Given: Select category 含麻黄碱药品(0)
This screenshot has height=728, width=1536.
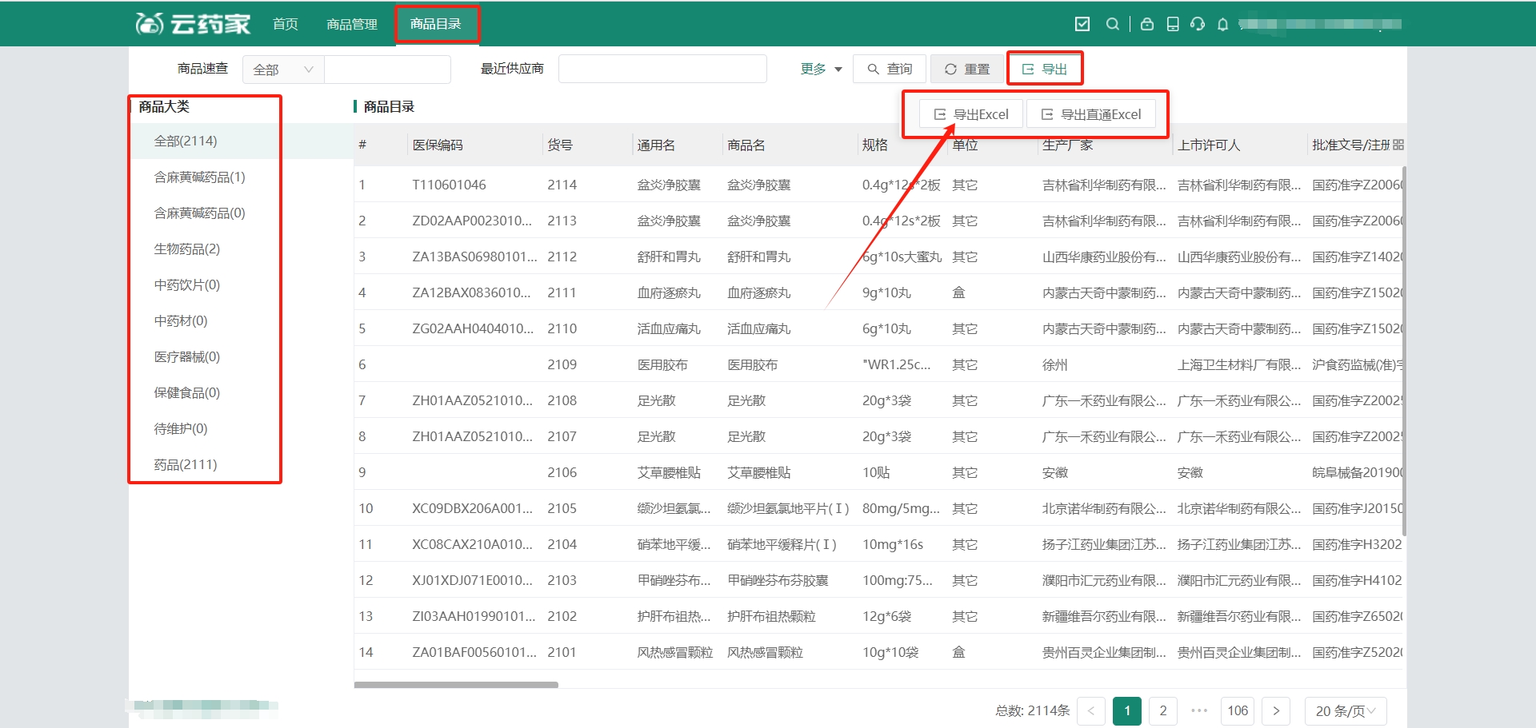Looking at the screenshot, I should (x=199, y=213).
